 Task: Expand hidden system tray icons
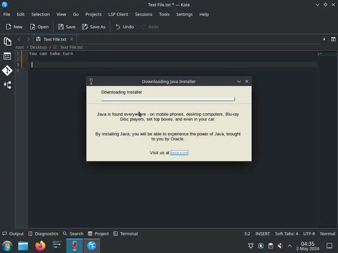[290, 246]
